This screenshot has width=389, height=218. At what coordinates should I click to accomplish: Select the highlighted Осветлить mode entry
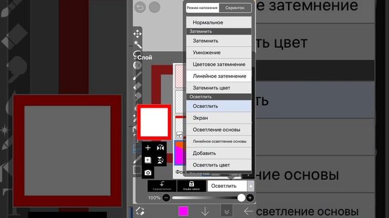click(x=219, y=106)
